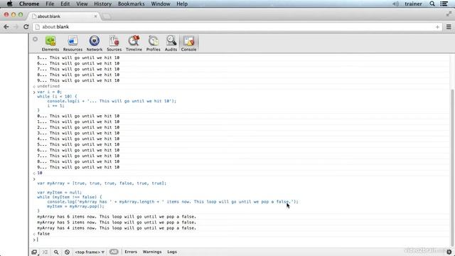Open the Resources panel
Image resolution: width=455 pixels, height=256 pixels.
(x=73, y=43)
